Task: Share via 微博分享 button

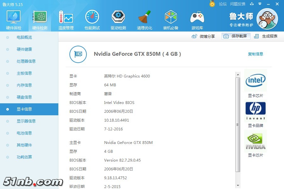Action: pos(204,36)
